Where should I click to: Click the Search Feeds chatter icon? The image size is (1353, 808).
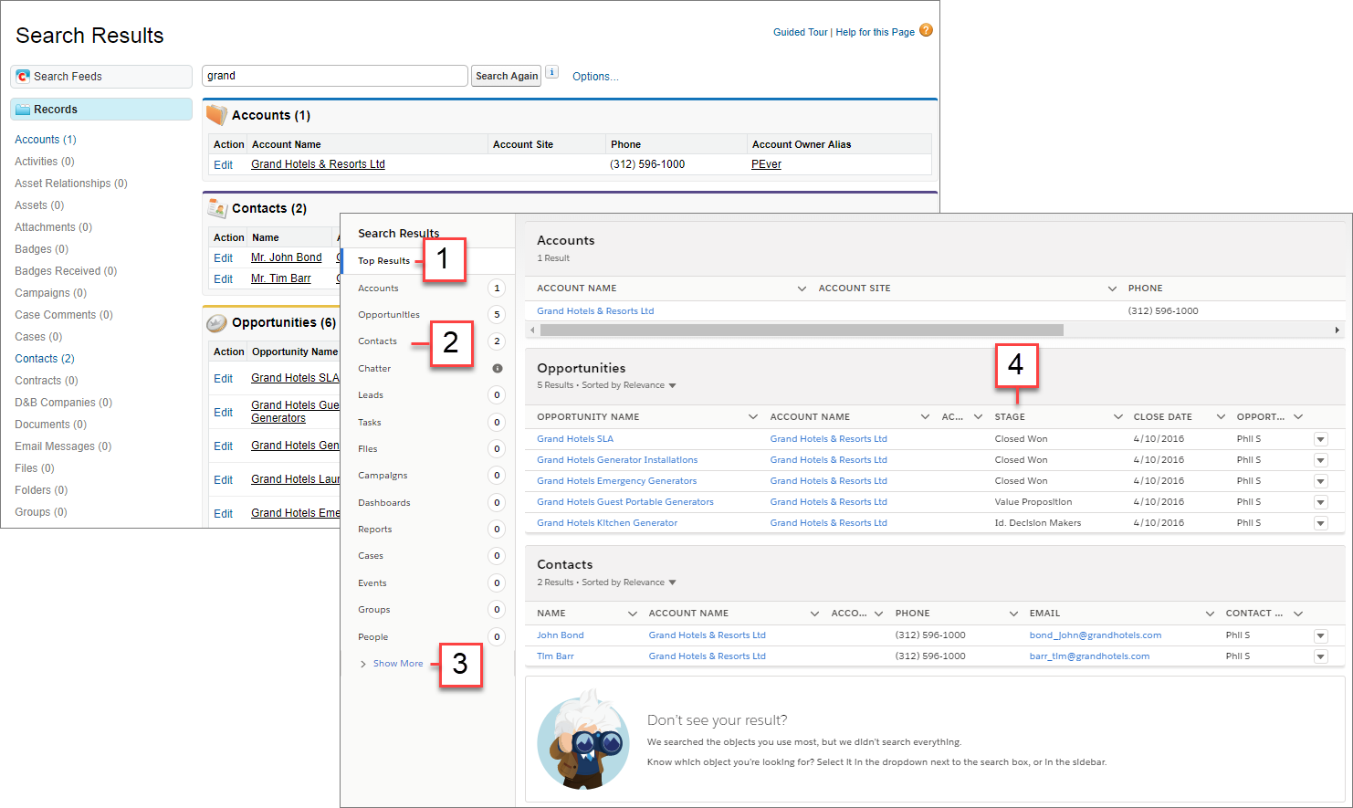pos(23,76)
